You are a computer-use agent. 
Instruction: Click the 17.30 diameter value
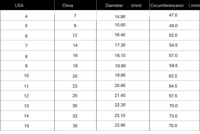120,45
